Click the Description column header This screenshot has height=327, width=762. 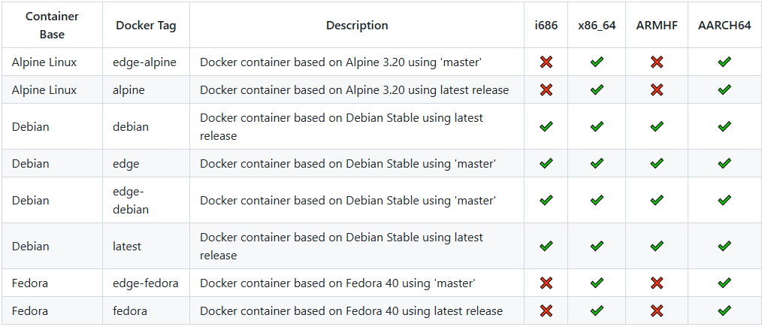pyautogui.click(x=357, y=26)
